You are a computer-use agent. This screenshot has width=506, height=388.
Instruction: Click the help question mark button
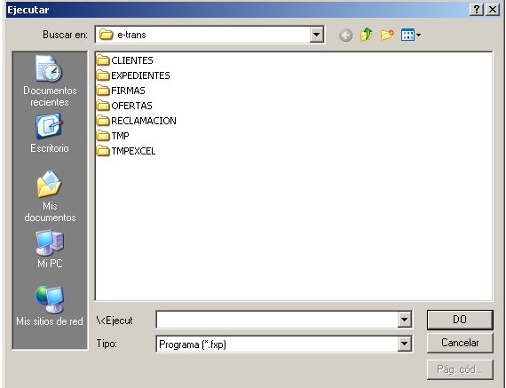point(477,10)
